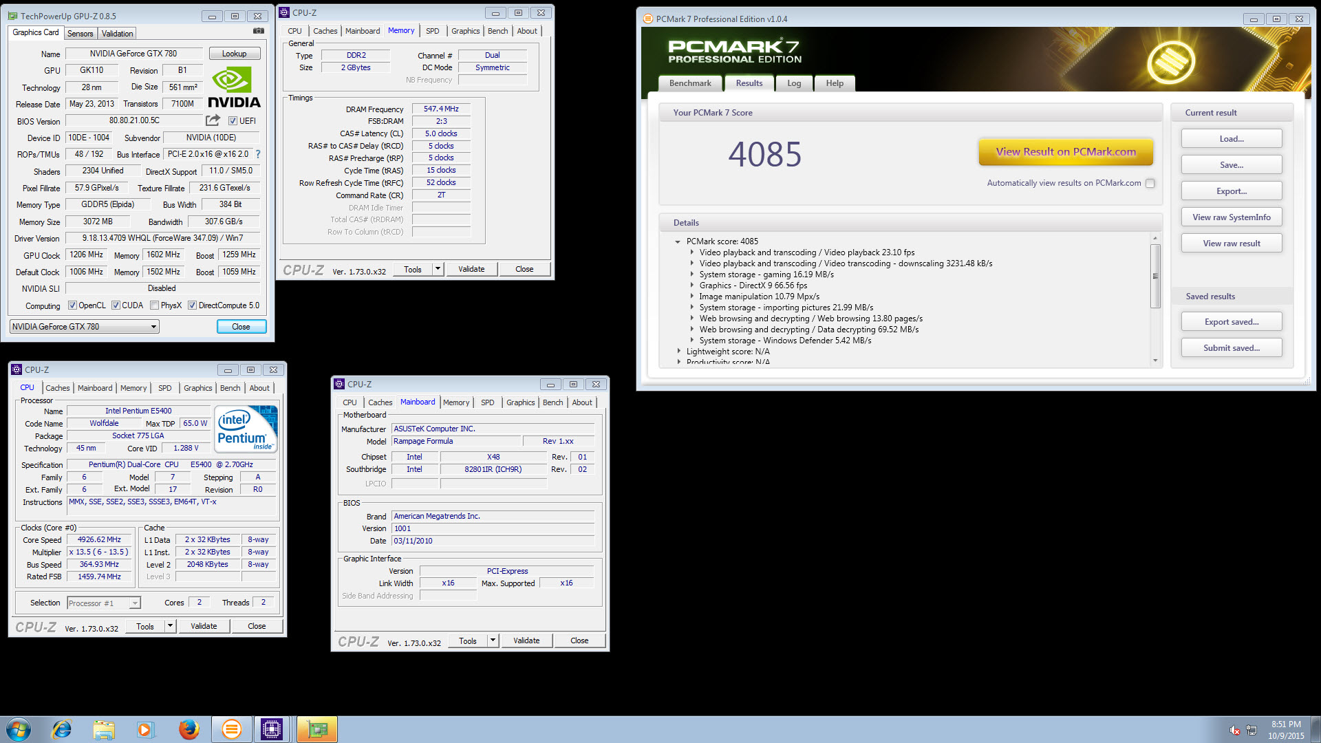This screenshot has width=1321, height=743.
Task: Open the Processor #1 selection dropdown
Action: pyautogui.click(x=104, y=603)
